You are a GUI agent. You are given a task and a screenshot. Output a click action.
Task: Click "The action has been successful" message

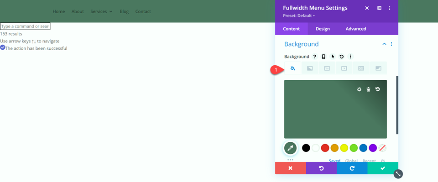[x=36, y=48]
